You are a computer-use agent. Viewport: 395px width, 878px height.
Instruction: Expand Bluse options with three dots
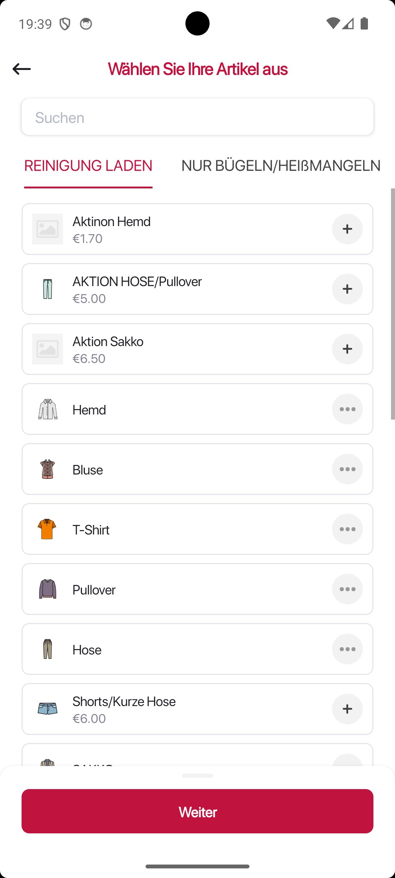coord(347,469)
